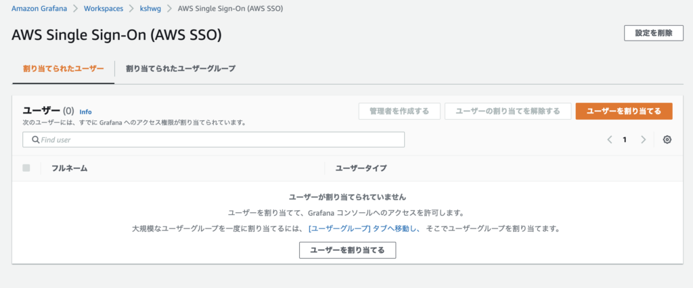The width and height of the screenshot is (693, 288).
Task: Go to the next page arrow
Action: [643, 139]
